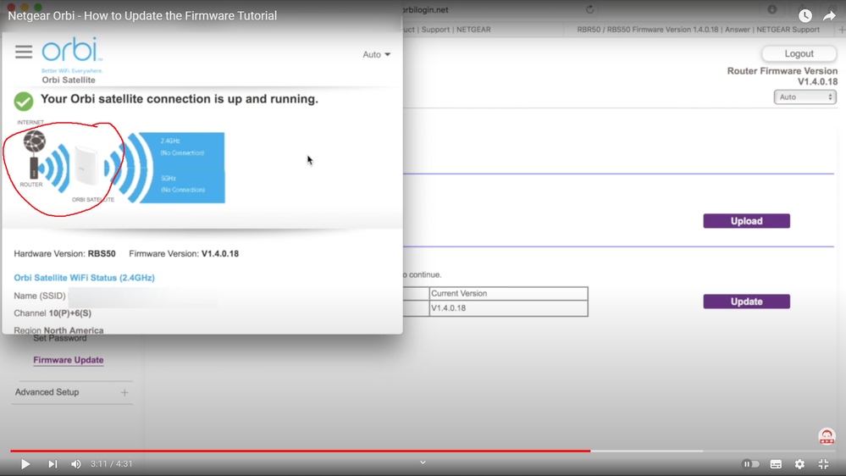Open the Auto language dropdown under Router Firmware

805,97
